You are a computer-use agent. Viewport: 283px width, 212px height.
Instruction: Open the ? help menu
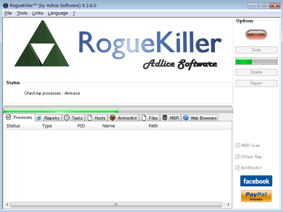click(x=74, y=13)
